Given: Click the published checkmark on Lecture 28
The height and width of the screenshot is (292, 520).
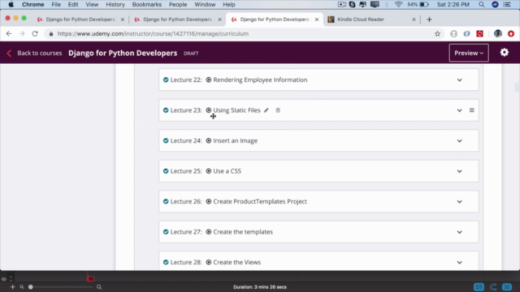Looking at the screenshot, I should pyautogui.click(x=166, y=263).
